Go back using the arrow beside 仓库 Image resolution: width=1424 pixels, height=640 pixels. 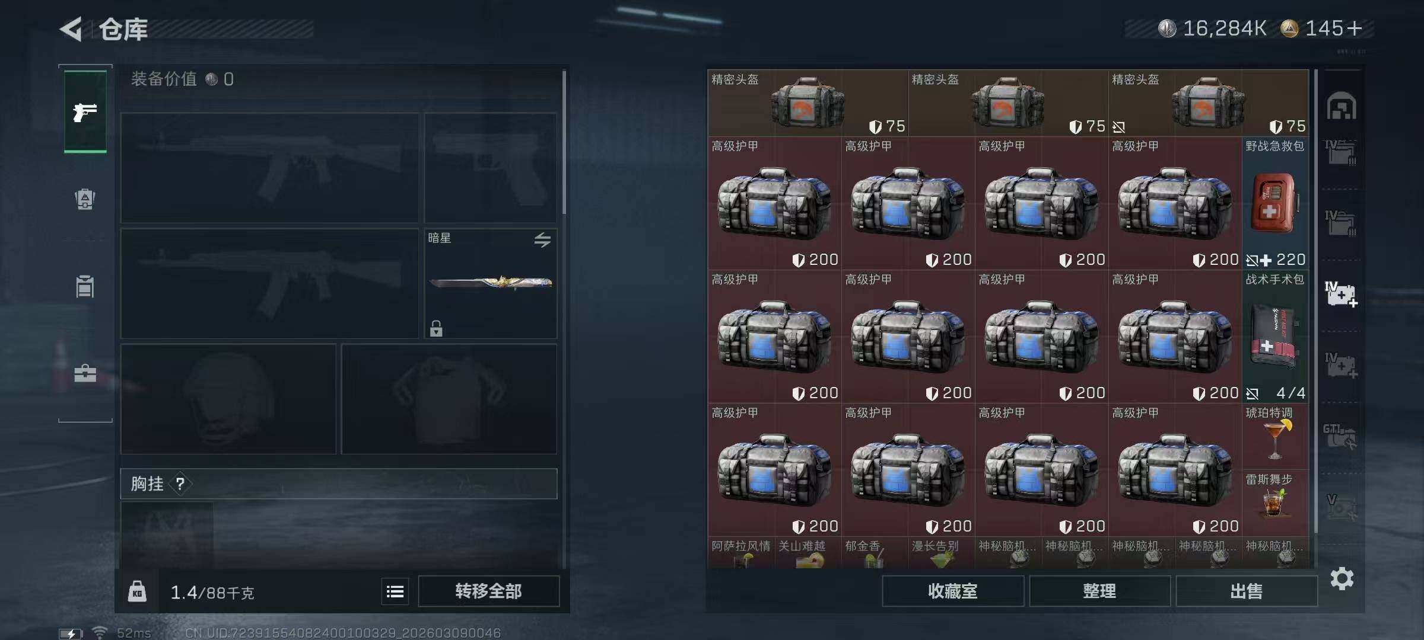pyautogui.click(x=71, y=29)
